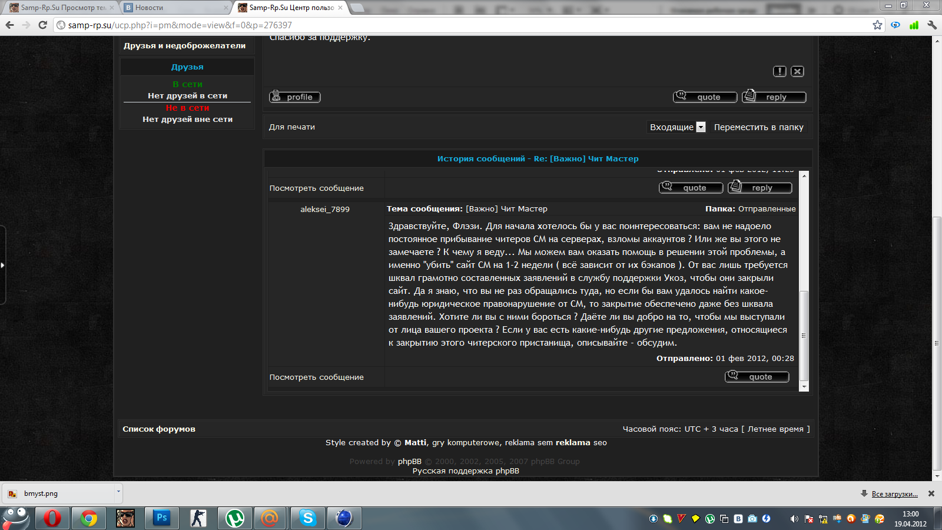Click the profile button

(294, 97)
